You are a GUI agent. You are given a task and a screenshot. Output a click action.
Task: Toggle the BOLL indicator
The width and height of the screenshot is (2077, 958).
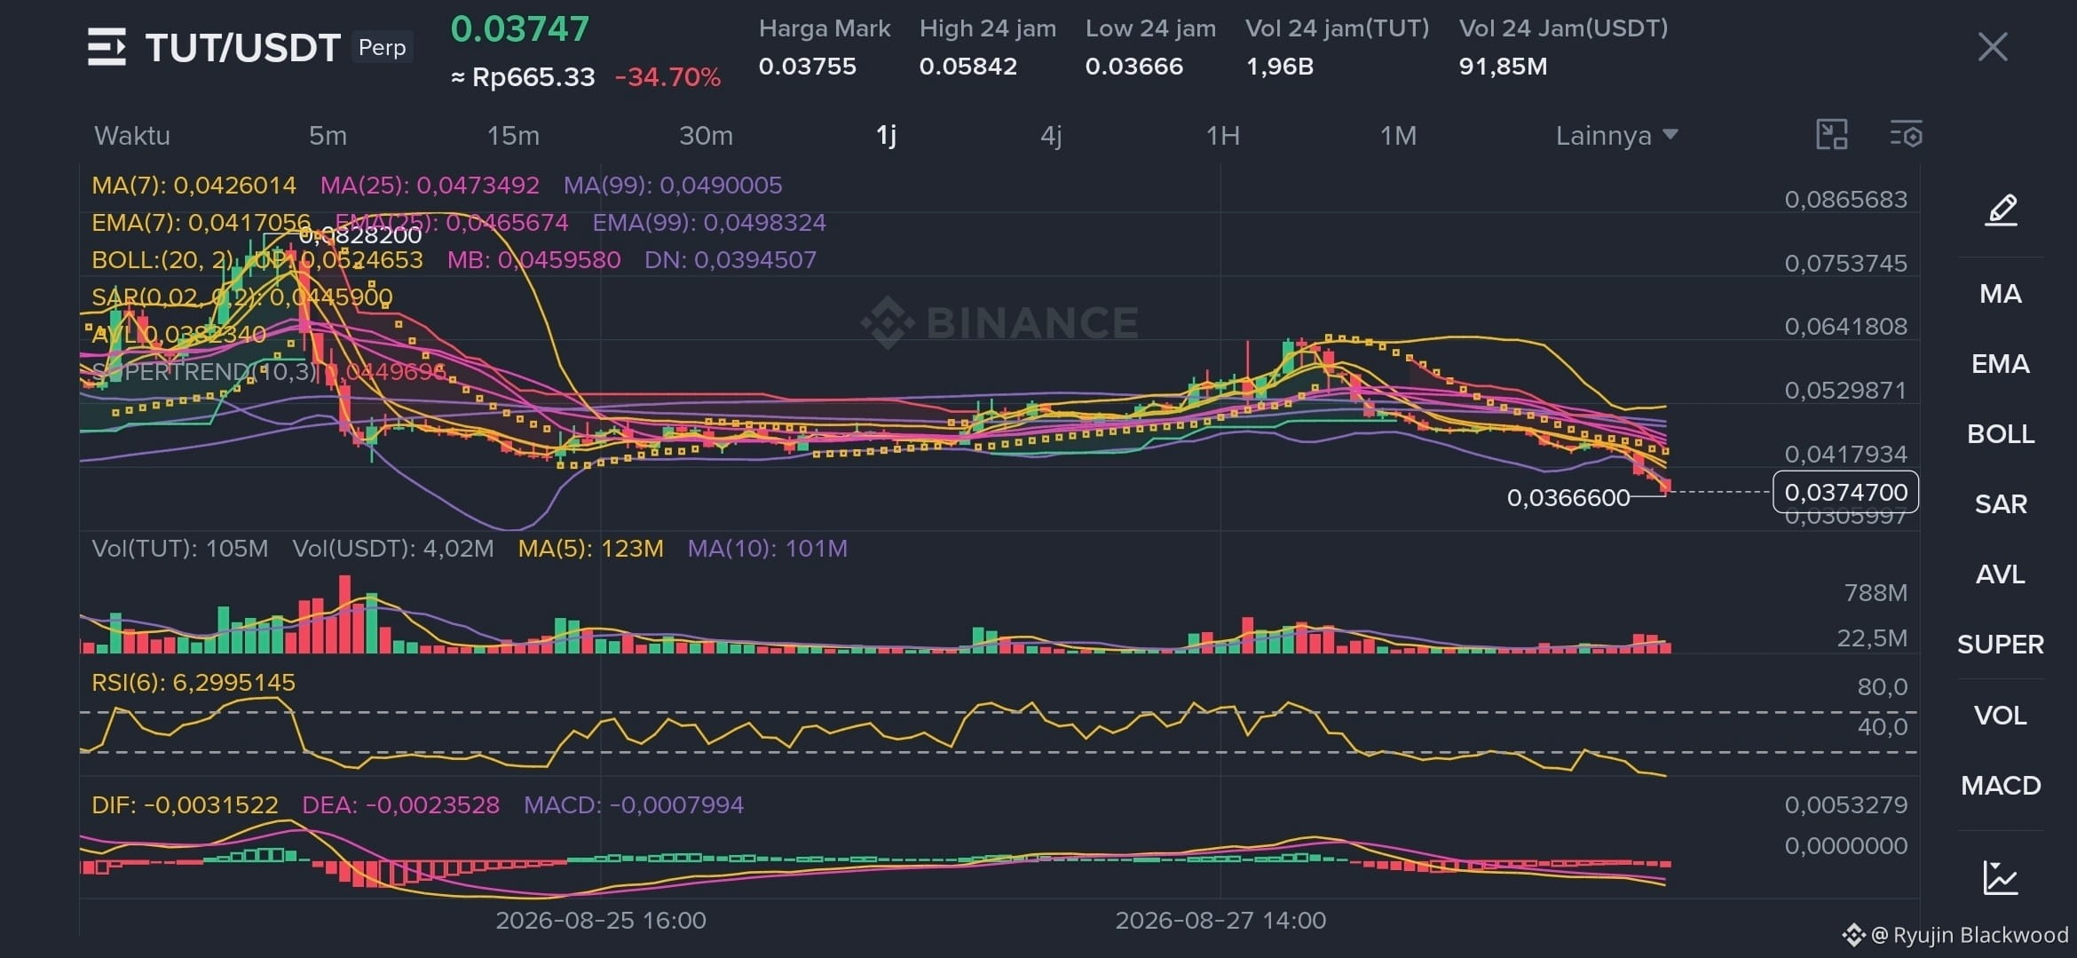(2001, 434)
